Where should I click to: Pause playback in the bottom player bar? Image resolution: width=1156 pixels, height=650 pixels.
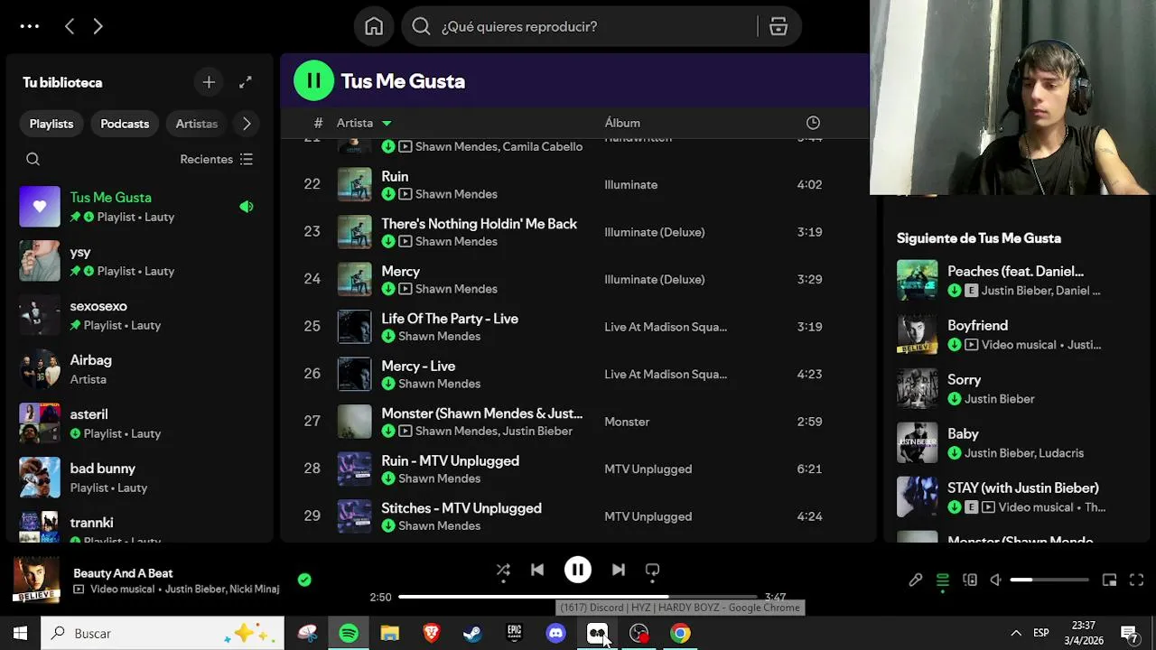578,570
